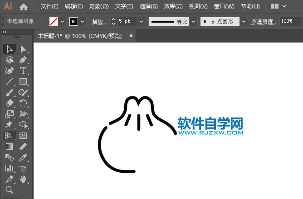Open the 文字(T) menu
Viewport: 303px width, 199px height.
124,6
